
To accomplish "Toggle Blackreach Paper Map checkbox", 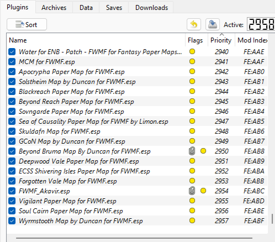I will (x=12, y=92).
